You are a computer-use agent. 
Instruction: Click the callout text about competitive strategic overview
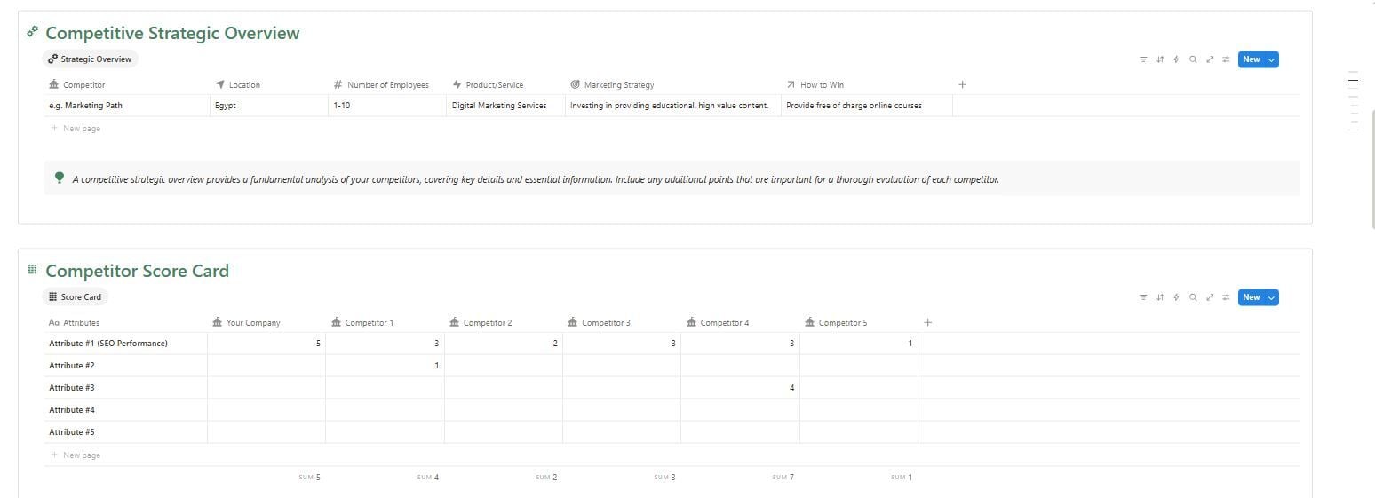pyautogui.click(x=536, y=179)
